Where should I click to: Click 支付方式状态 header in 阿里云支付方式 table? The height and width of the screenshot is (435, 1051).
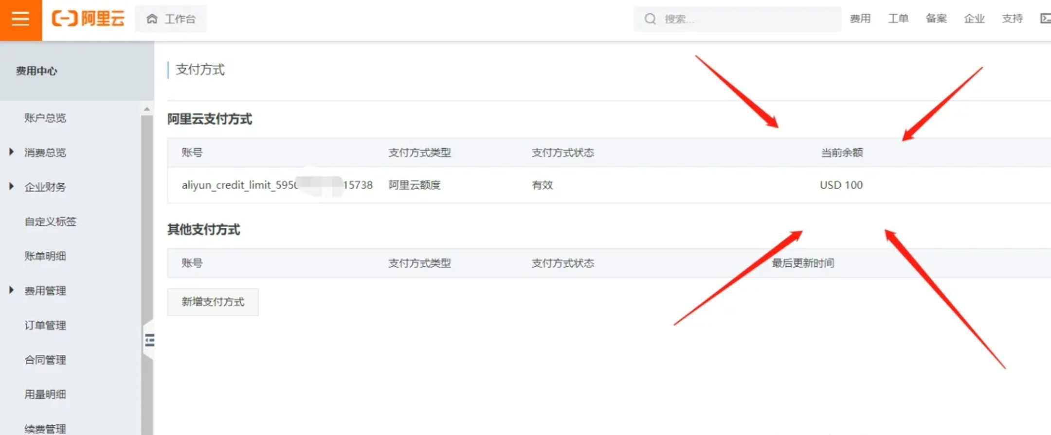(562, 153)
